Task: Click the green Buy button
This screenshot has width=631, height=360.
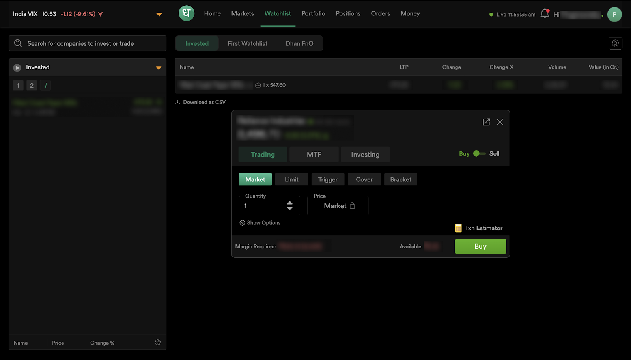Action: coord(480,246)
